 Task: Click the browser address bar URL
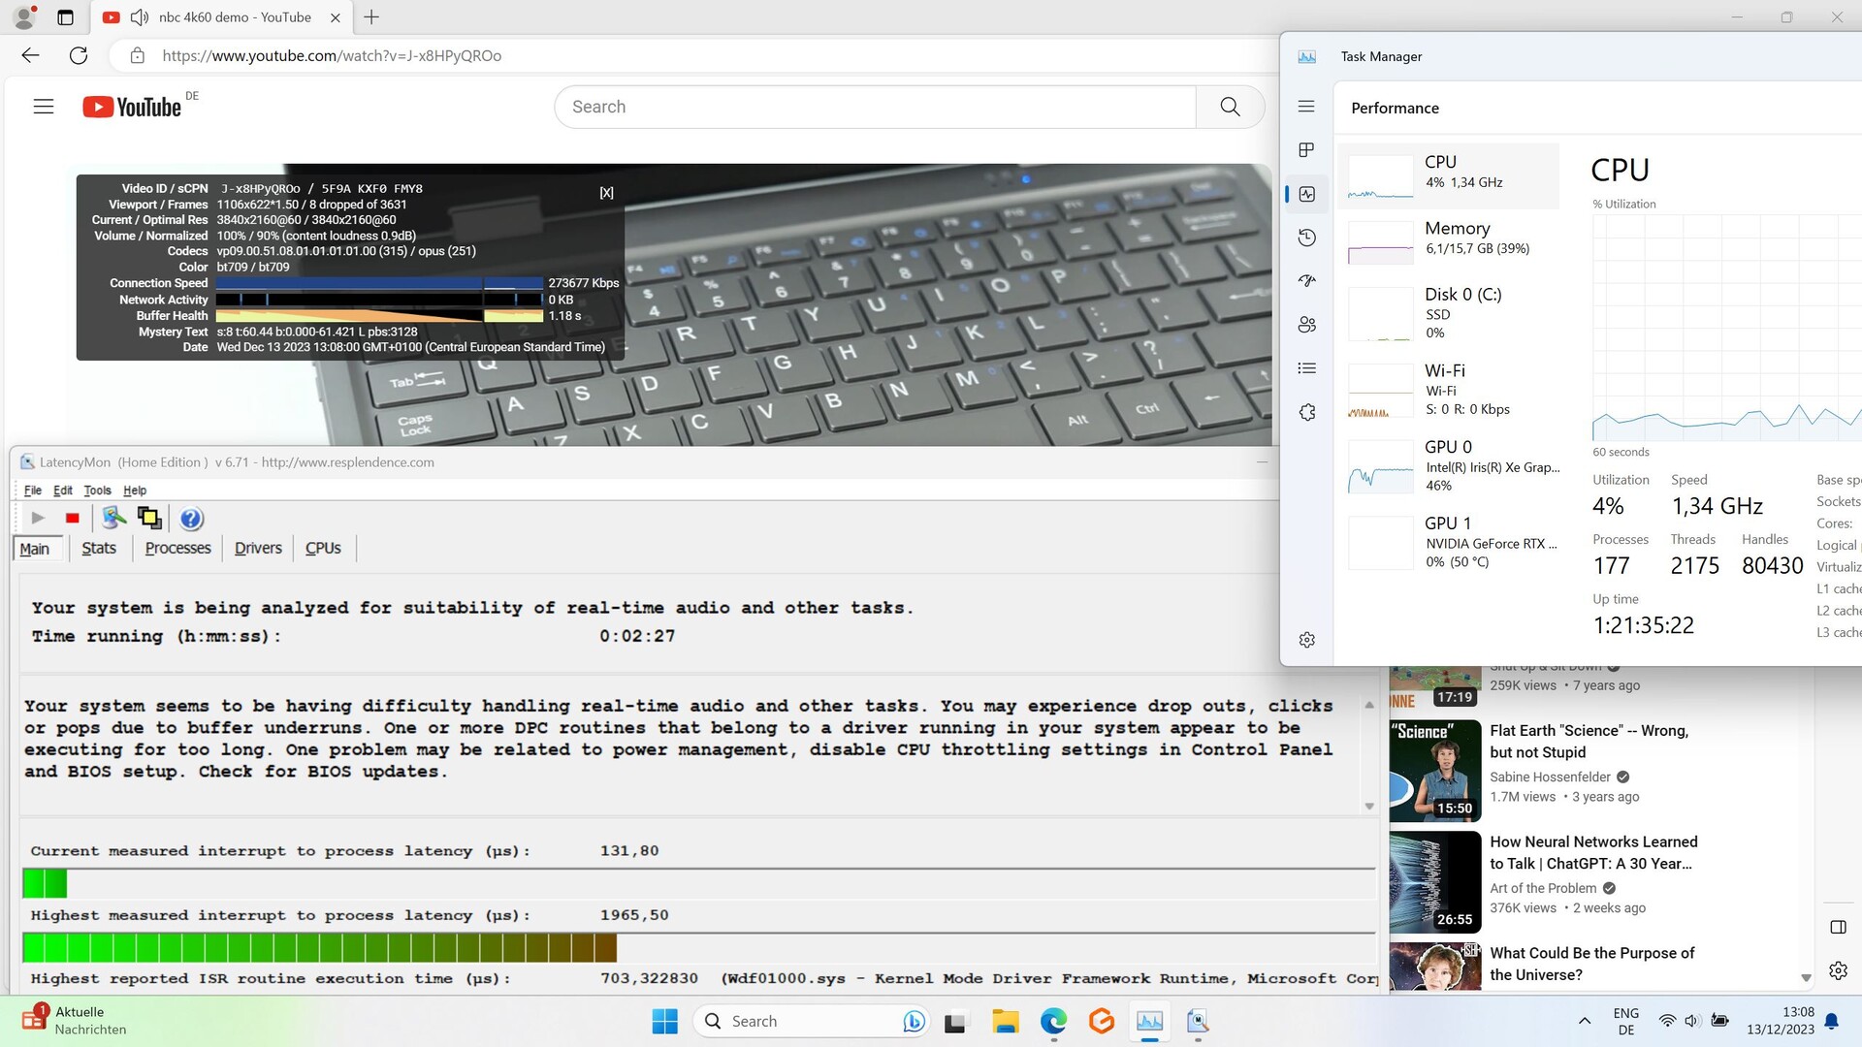coord(332,55)
